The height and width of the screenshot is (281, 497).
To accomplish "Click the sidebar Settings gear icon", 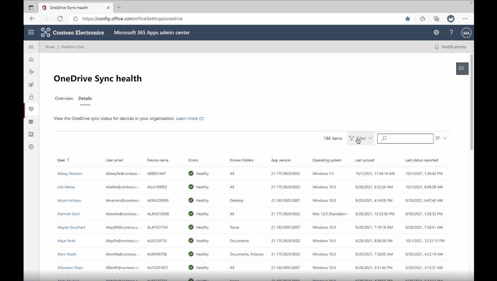I will [x=31, y=147].
